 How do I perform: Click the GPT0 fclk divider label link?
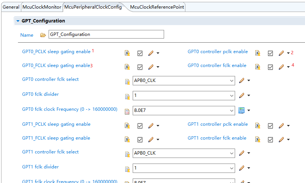pos(40,94)
